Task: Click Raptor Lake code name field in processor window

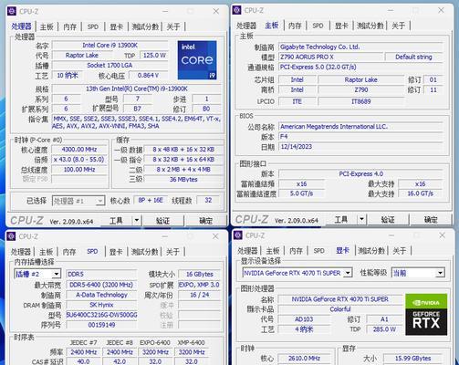Action: click(82, 56)
